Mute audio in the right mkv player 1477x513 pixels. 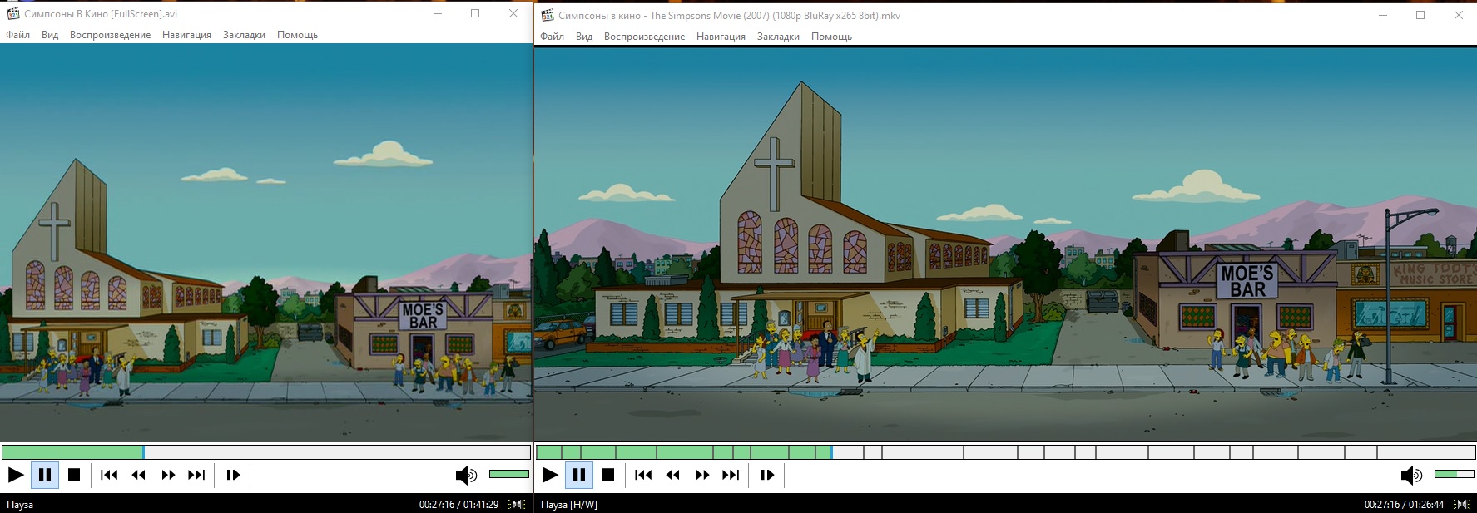click(x=1411, y=476)
